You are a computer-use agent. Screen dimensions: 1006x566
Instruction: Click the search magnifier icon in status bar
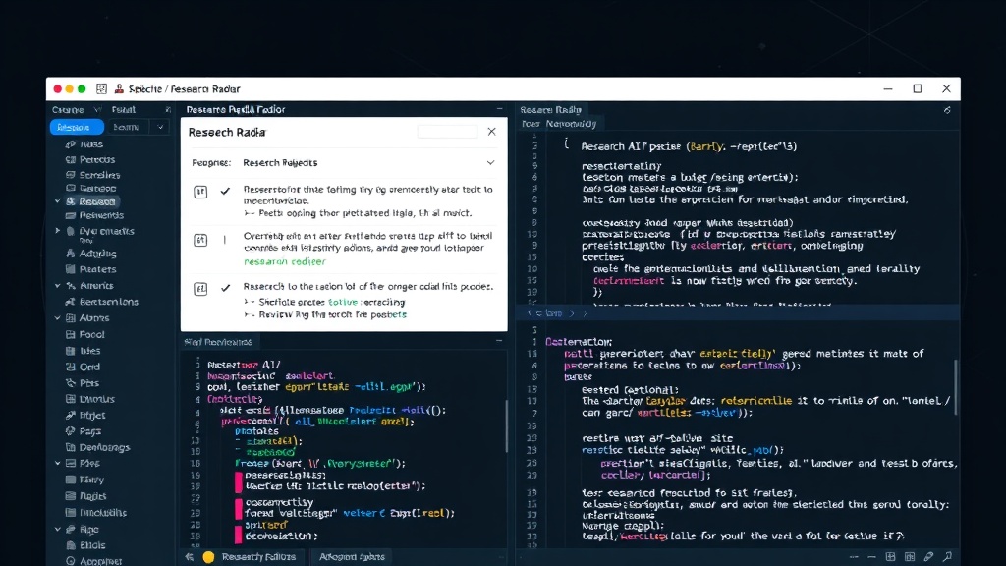click(947, 557)
